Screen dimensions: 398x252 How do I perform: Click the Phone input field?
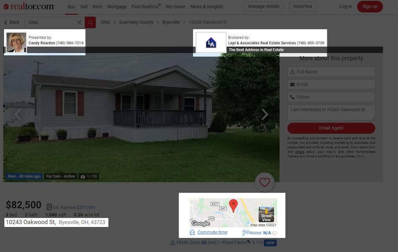(x=331, y=97)
